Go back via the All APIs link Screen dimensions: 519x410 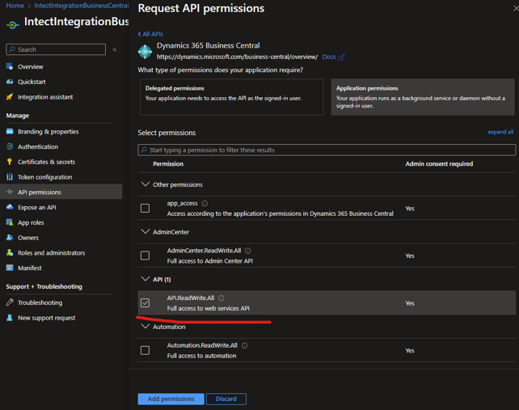(150, 34)
